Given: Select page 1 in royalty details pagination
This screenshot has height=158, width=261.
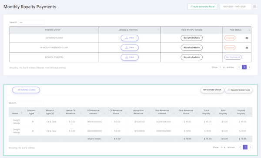Looking at the screenshot, I should tap(245, 147).
